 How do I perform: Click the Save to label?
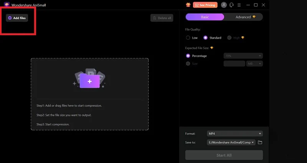coord(190,142)
